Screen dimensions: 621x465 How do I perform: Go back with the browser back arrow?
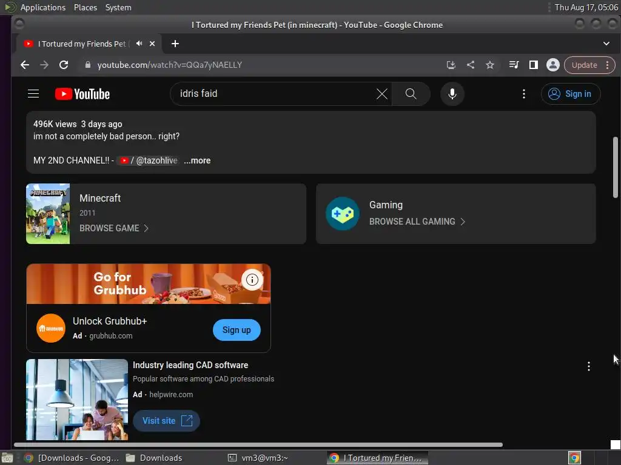click(x=24, y=65)
